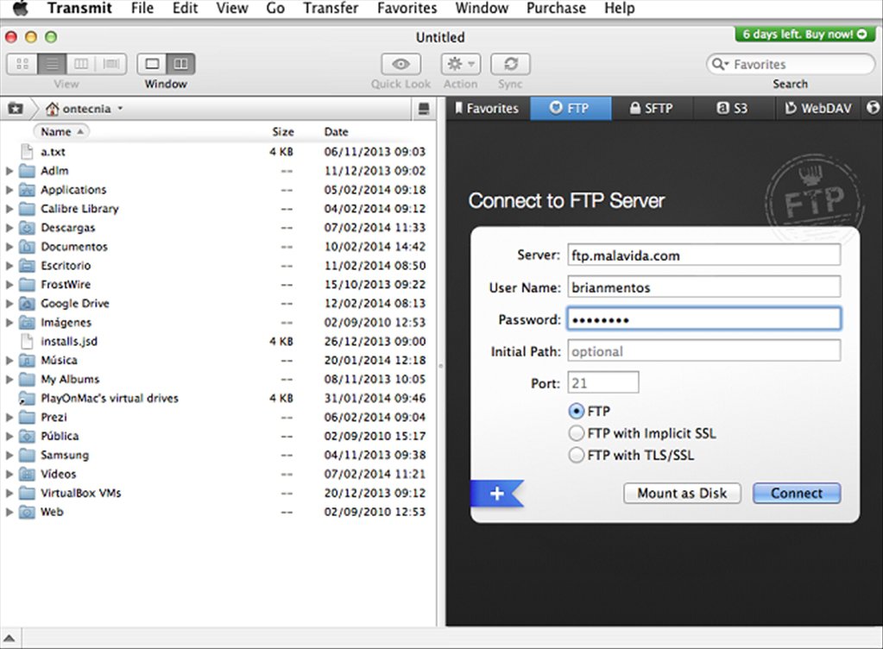Click the Port number field
This screenshot has width=883, height=649.
(x=603, y=383)
